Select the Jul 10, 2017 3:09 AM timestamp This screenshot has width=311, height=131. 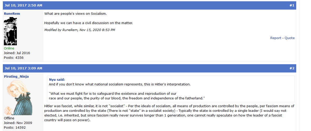tap(23, 68)
